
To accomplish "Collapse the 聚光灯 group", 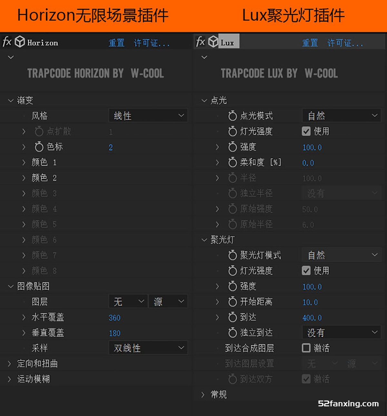I will 204,240.
